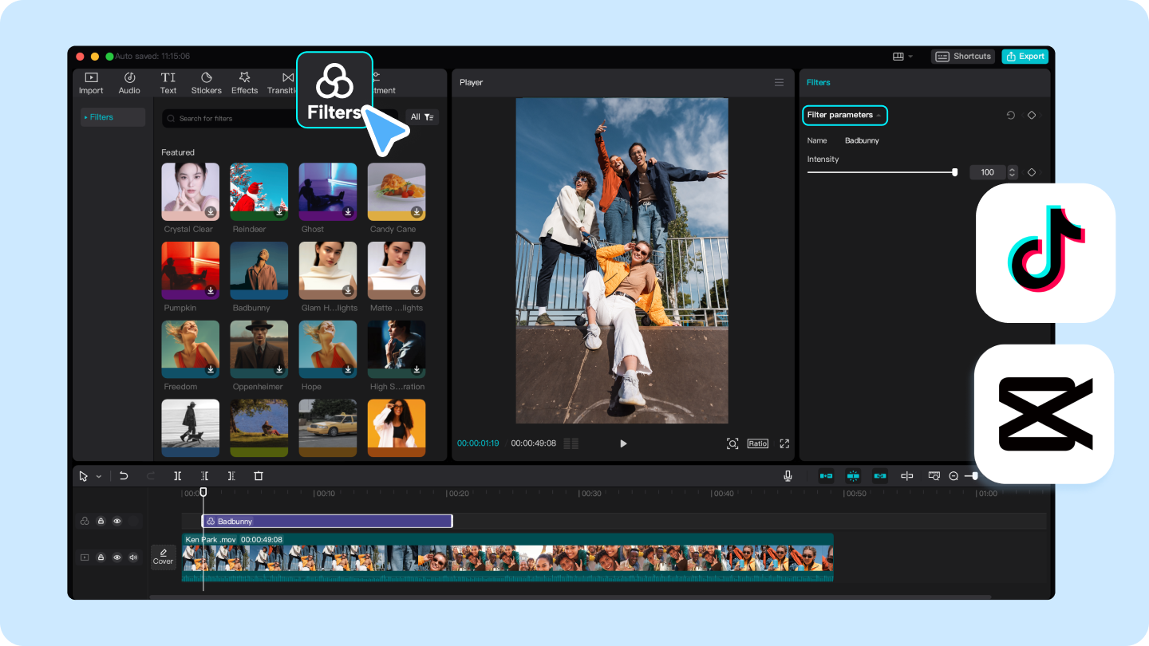Reset filter parameters with the reset icon
1149x646 pixels.
click(1010, 116)
